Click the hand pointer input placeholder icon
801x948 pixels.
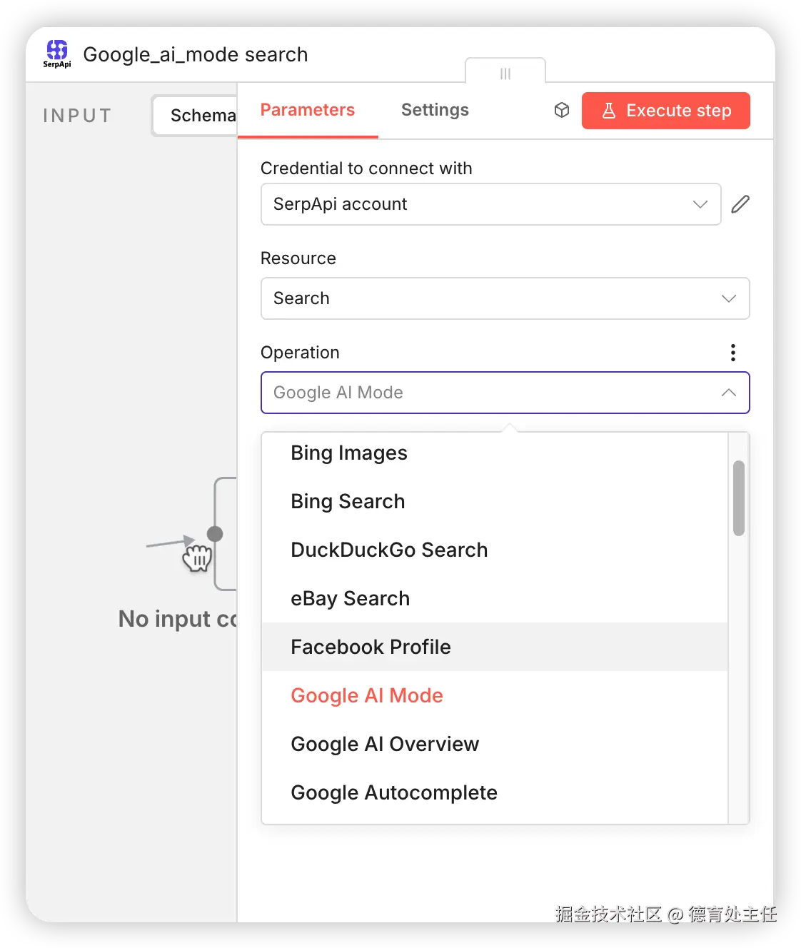click(196, 557)
